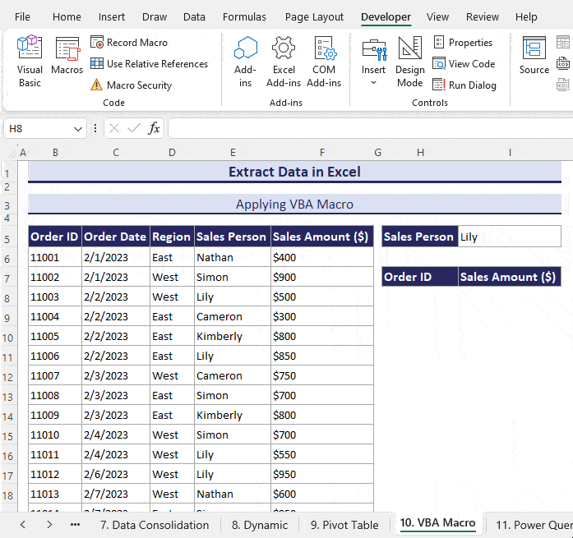
Task: Open the Name Box dropdown
Action: 78,129
